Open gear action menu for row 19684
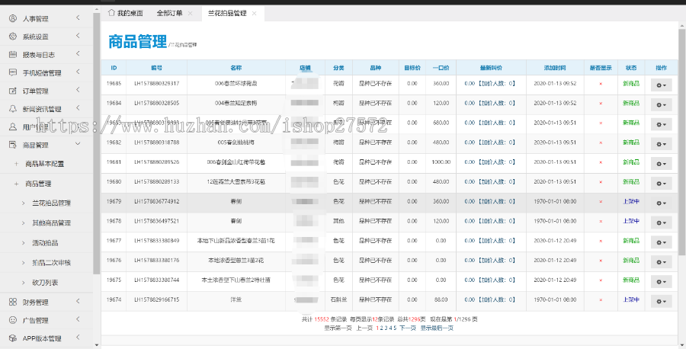Image resolution: width=686 pixels, height=349 pixels. (661, 105)
